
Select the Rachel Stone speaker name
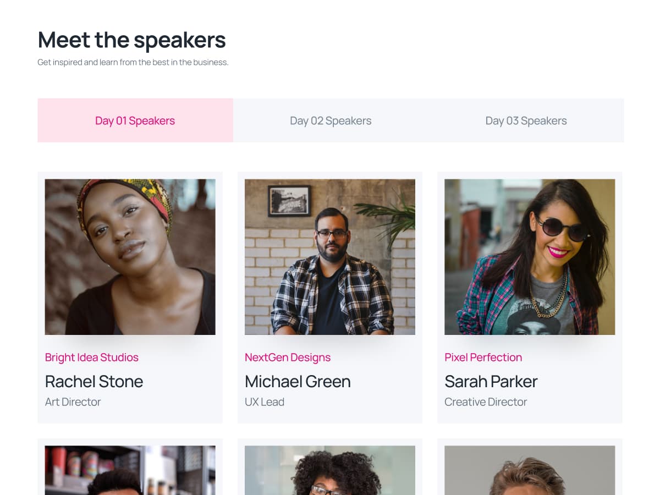click(94, 381)
